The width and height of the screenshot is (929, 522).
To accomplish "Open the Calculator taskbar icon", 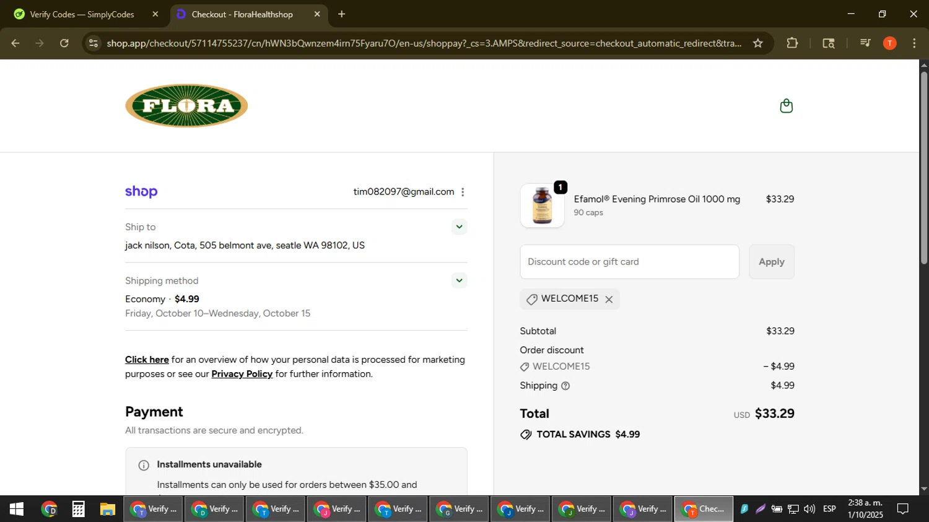I will tap(78, 509).
